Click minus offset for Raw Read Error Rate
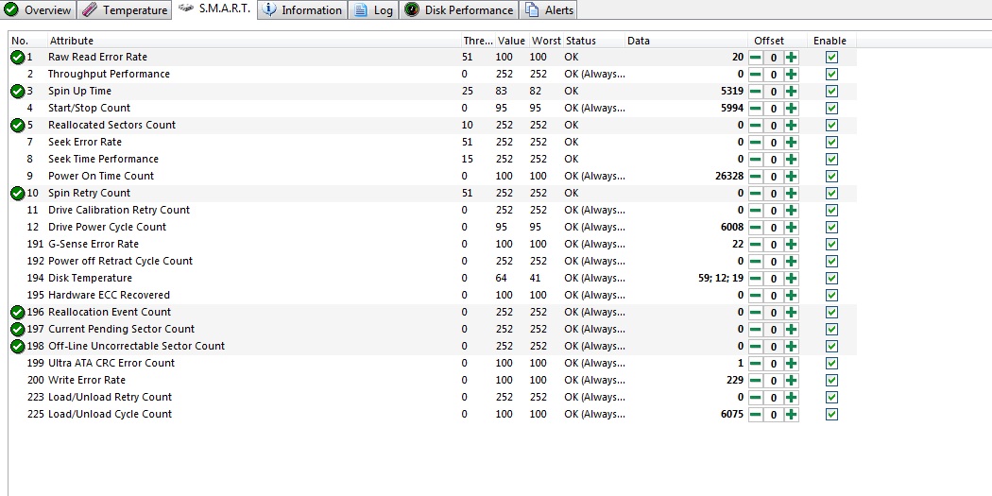The image size is (992, 496). 756,58
